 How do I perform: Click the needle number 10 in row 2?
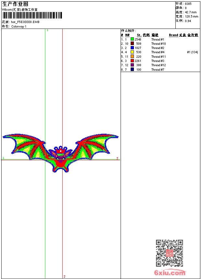click(x=127, y=43)
